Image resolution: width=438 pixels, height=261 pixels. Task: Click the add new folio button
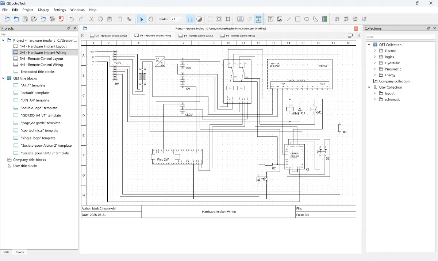pyautogui.click(x=350, y=36)
